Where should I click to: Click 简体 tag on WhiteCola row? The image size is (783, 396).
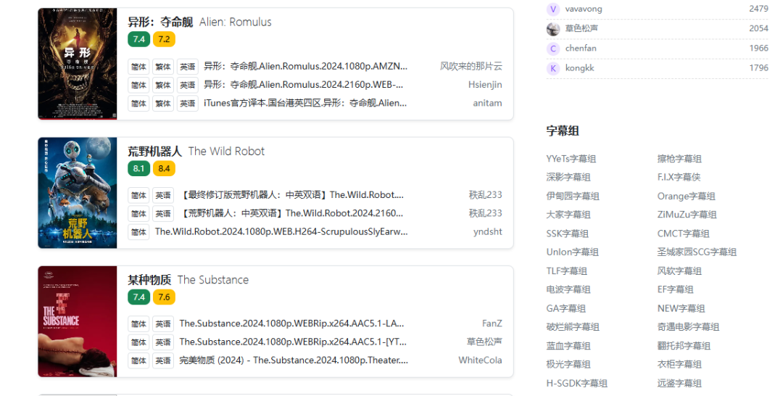pos(138,361)
